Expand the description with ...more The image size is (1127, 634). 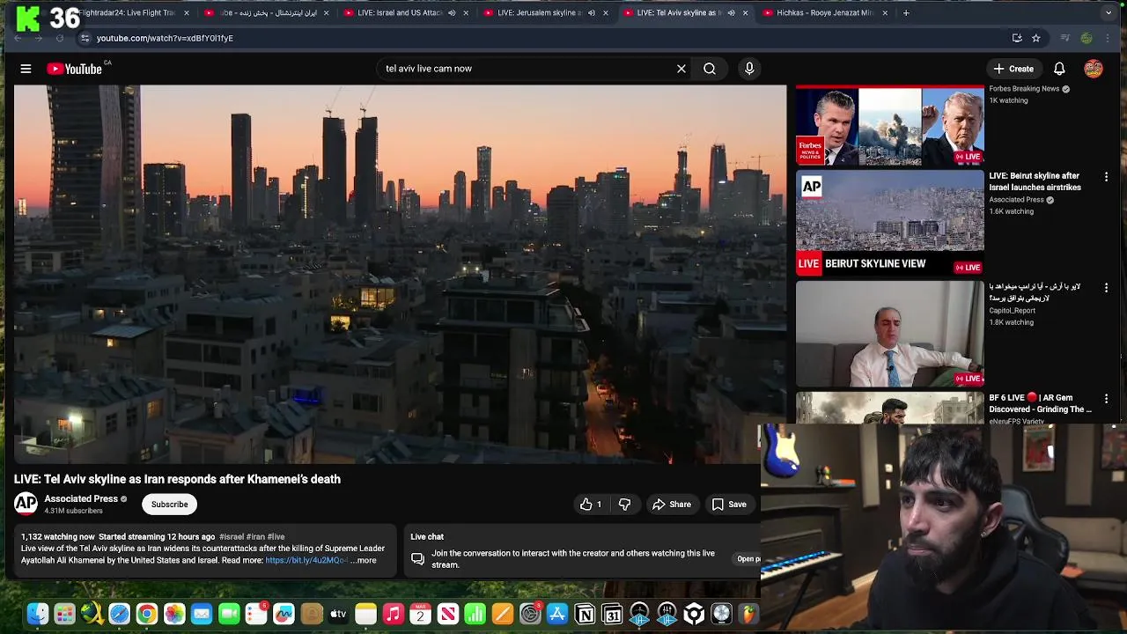click(363, 561)
